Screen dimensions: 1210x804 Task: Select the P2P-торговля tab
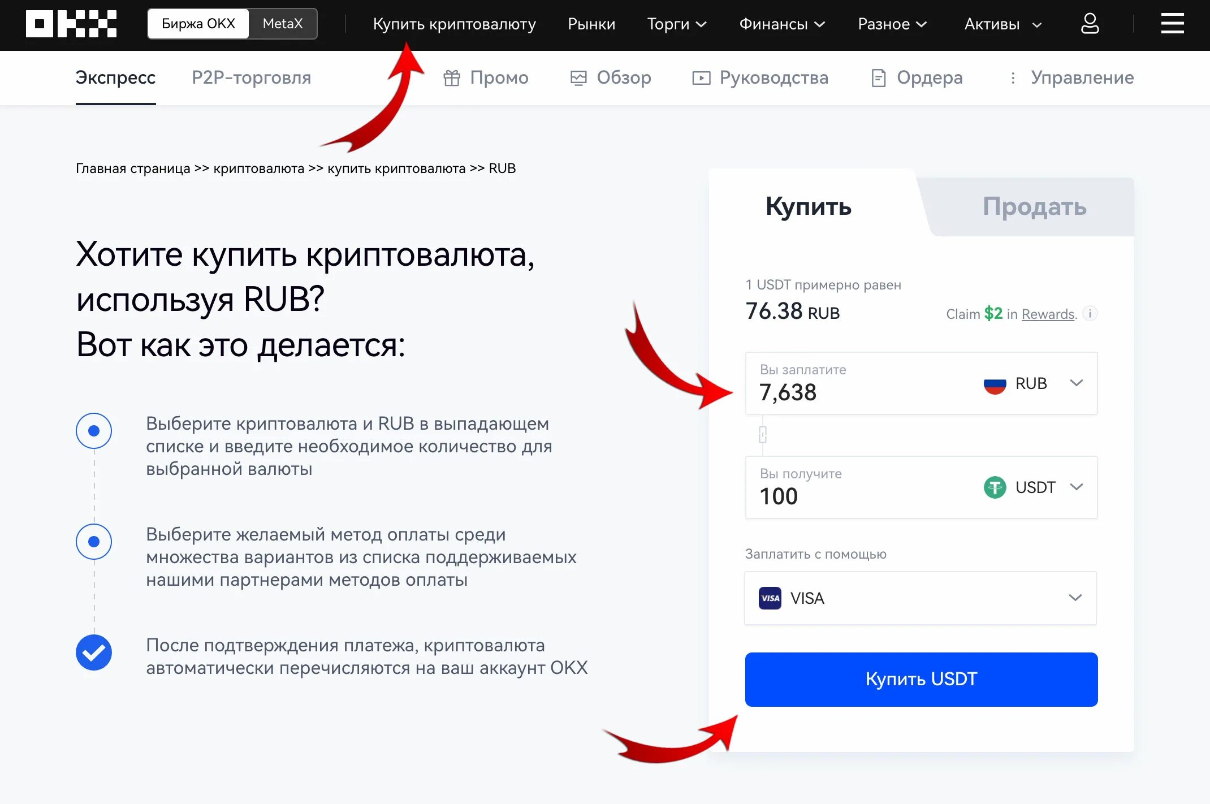(251, 77)
